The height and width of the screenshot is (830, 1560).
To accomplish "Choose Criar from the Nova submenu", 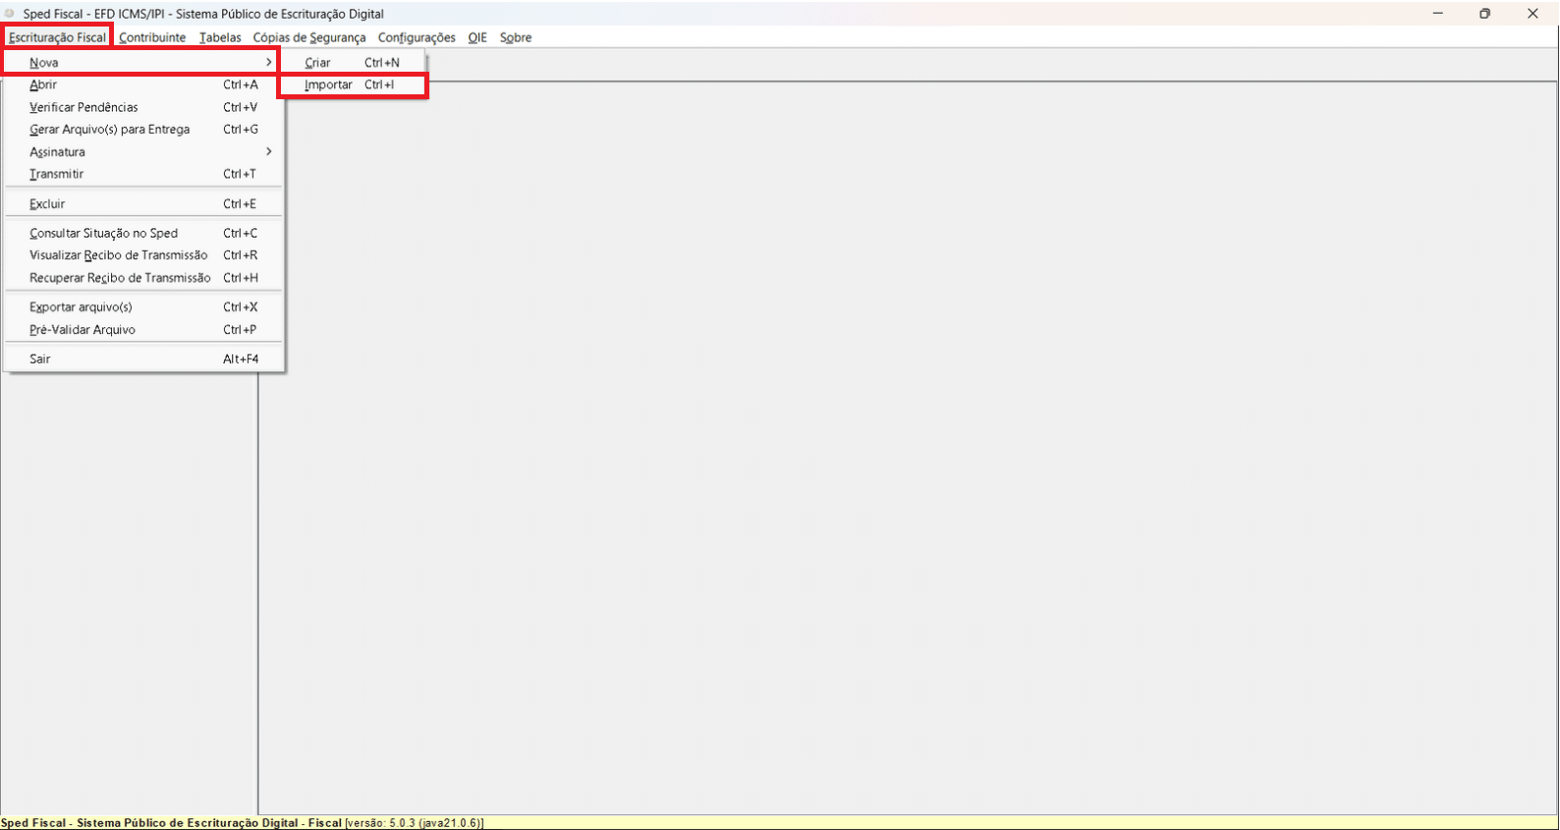I will click(353, 62).
